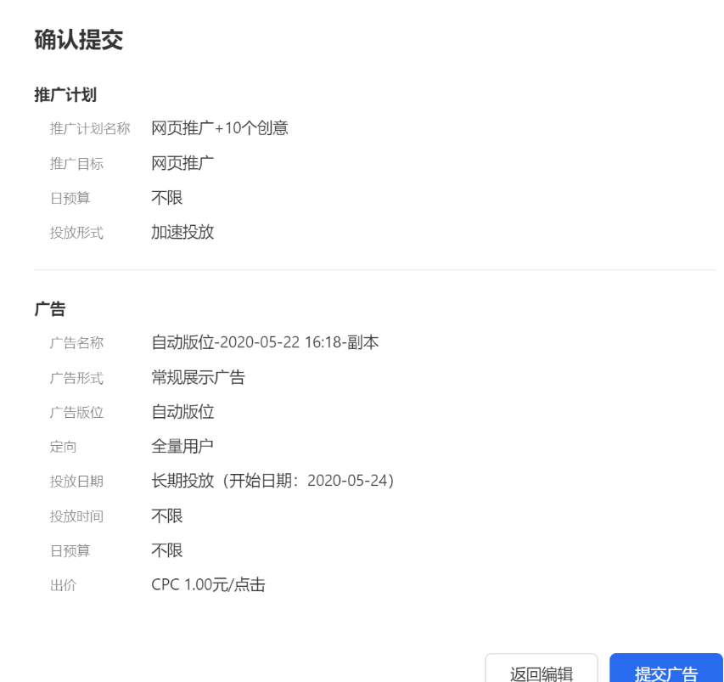Select the 常规展示广告 ad format value
This screenshot has width=724, height=682.
click(199, 377)
